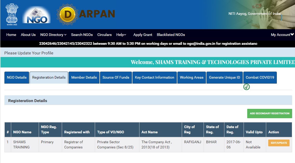Screen dimensions: 295x163
Task: Switch to the Member Details tab
Action: tap(84, 78)
